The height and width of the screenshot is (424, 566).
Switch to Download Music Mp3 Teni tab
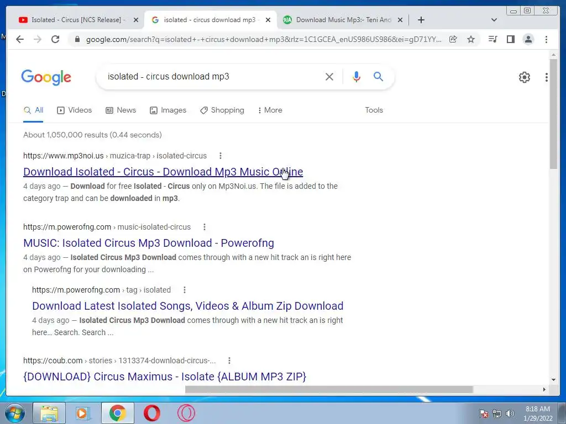[x=343, y=20]
